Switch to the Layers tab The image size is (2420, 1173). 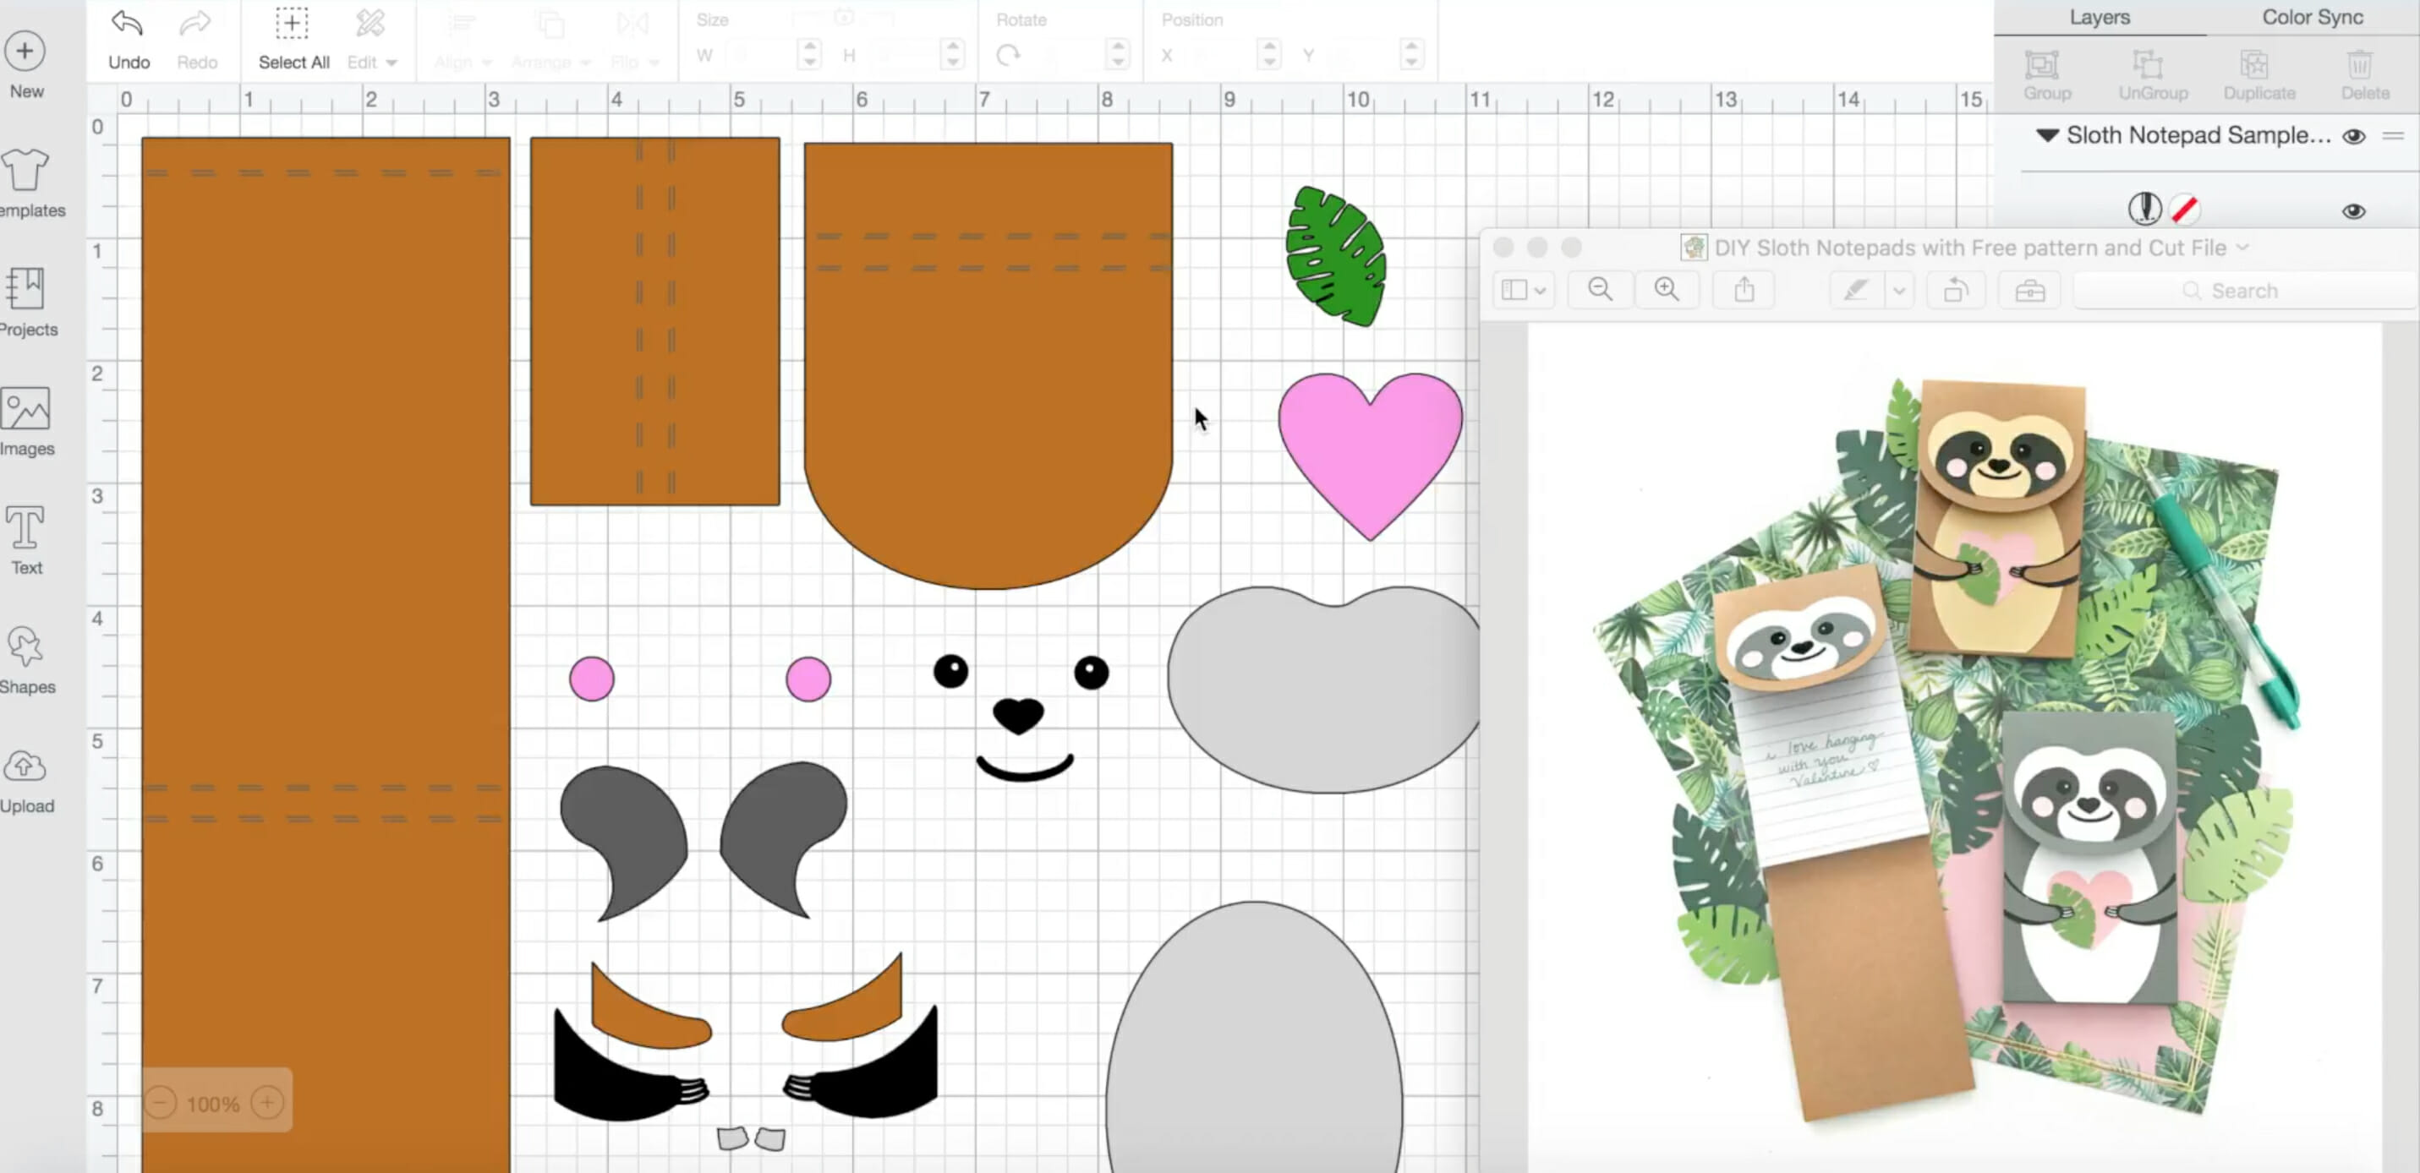pos(2100,17)
